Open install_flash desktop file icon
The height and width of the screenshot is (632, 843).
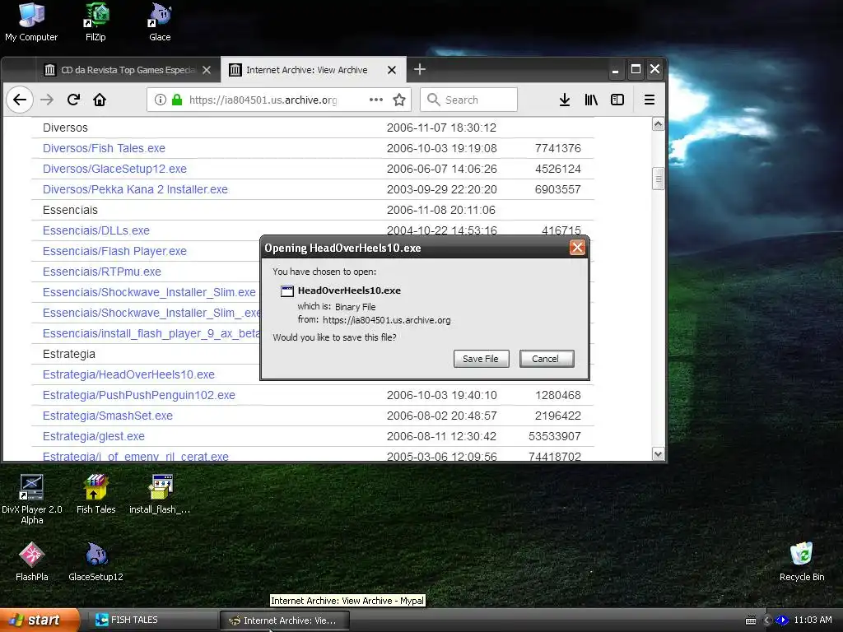coord(160,494)
